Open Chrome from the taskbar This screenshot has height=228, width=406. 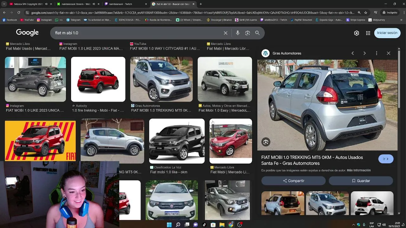point(231,225)
